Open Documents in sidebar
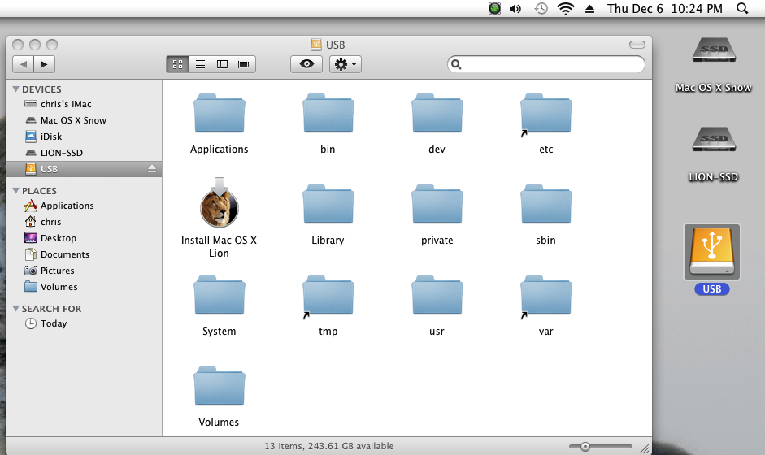765x455 pixels. coord(84,254)
